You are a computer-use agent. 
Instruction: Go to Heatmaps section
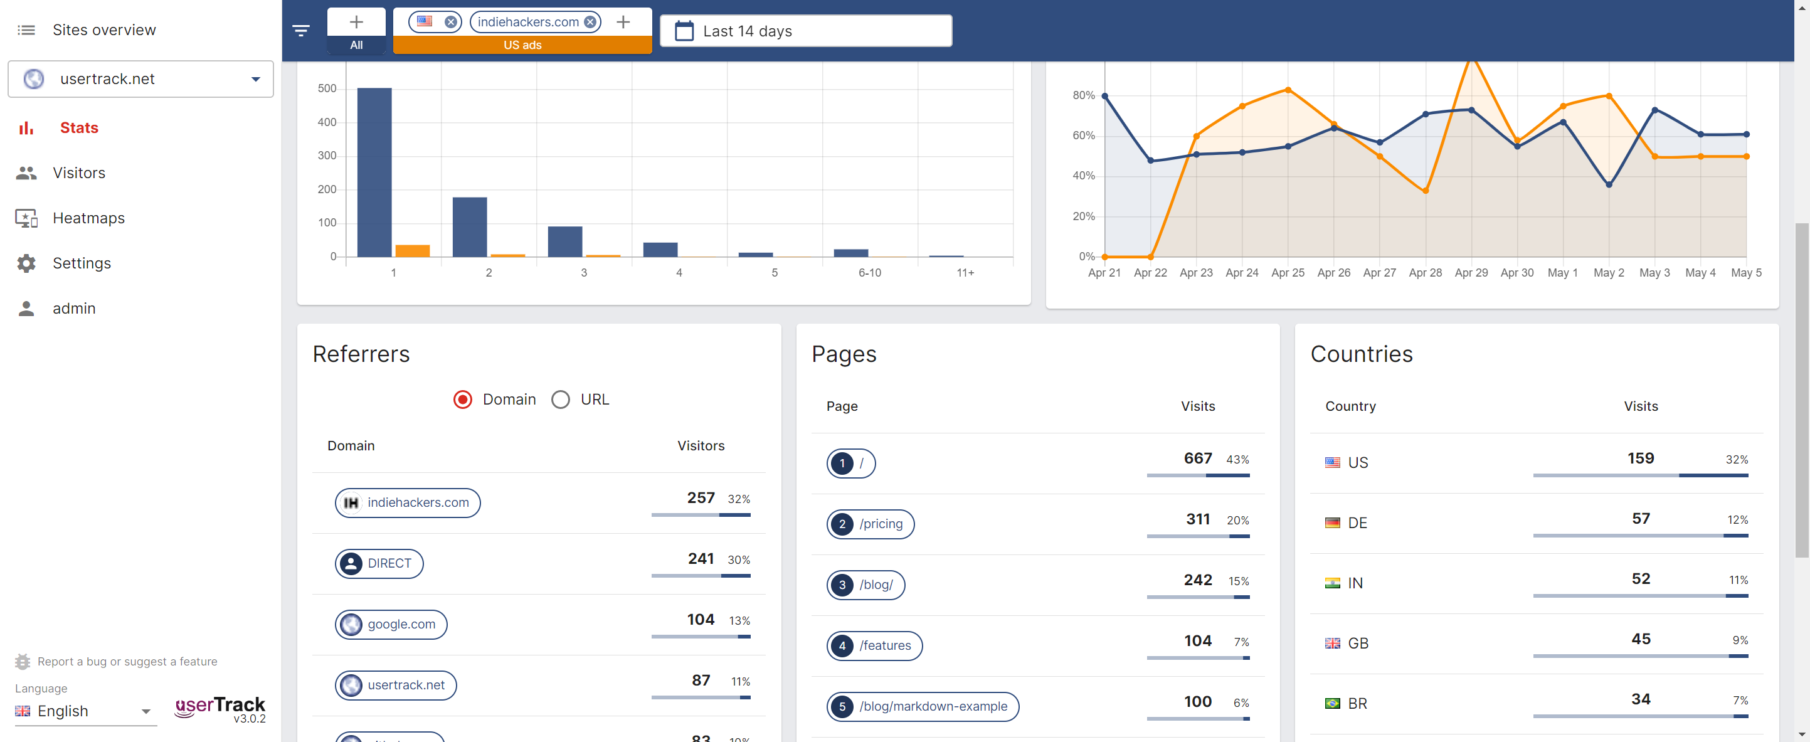tap(88, 218)
